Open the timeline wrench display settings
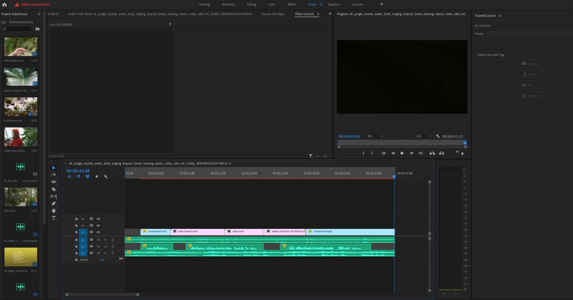The image size is (573, 300). pos(105,176)
